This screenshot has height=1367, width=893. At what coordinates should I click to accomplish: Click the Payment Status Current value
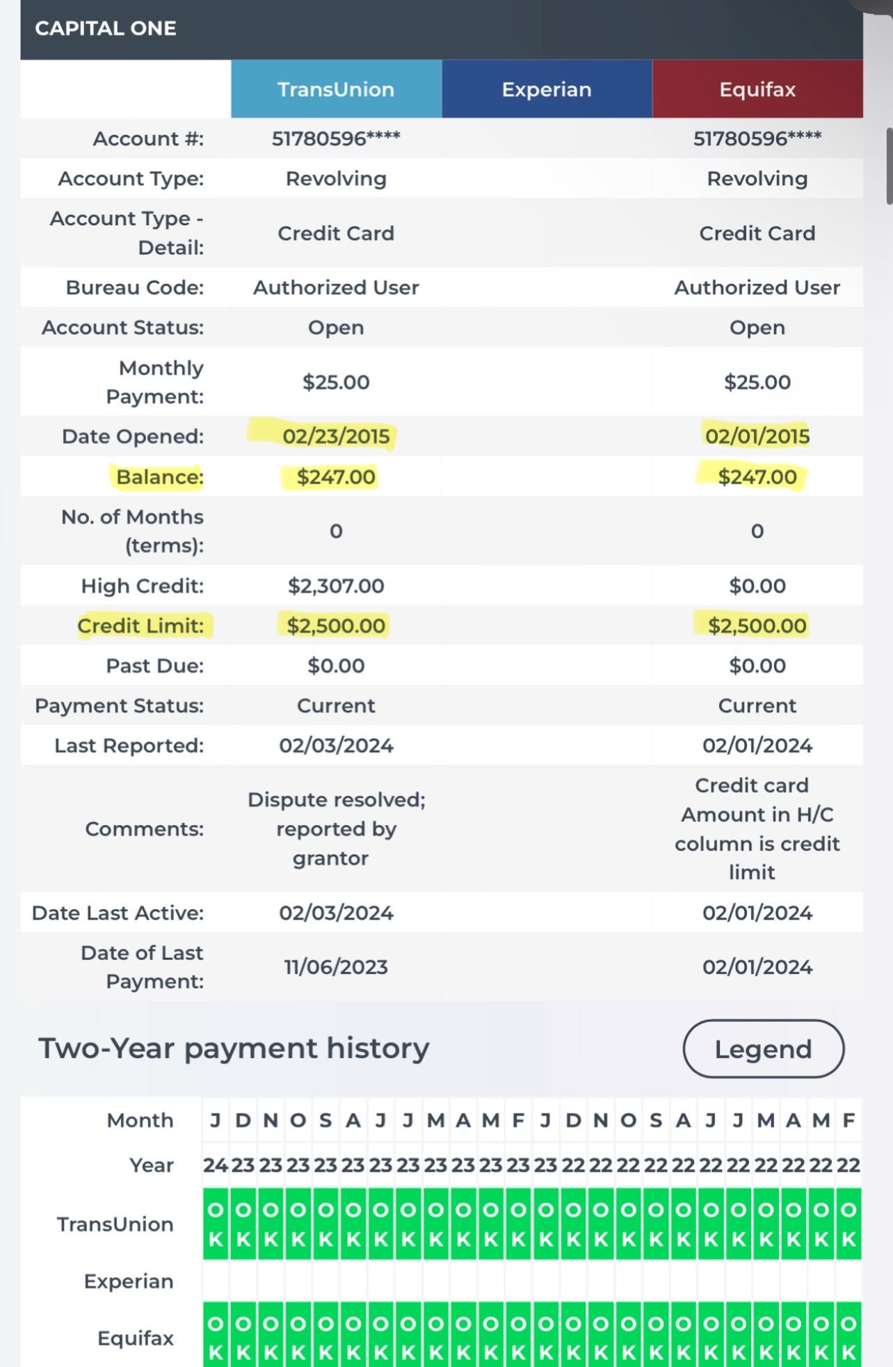(x=336, y=705)
